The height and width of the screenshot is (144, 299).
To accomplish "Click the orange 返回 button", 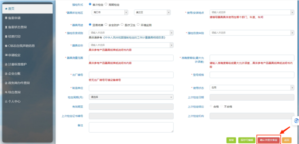I will point(287,140).
